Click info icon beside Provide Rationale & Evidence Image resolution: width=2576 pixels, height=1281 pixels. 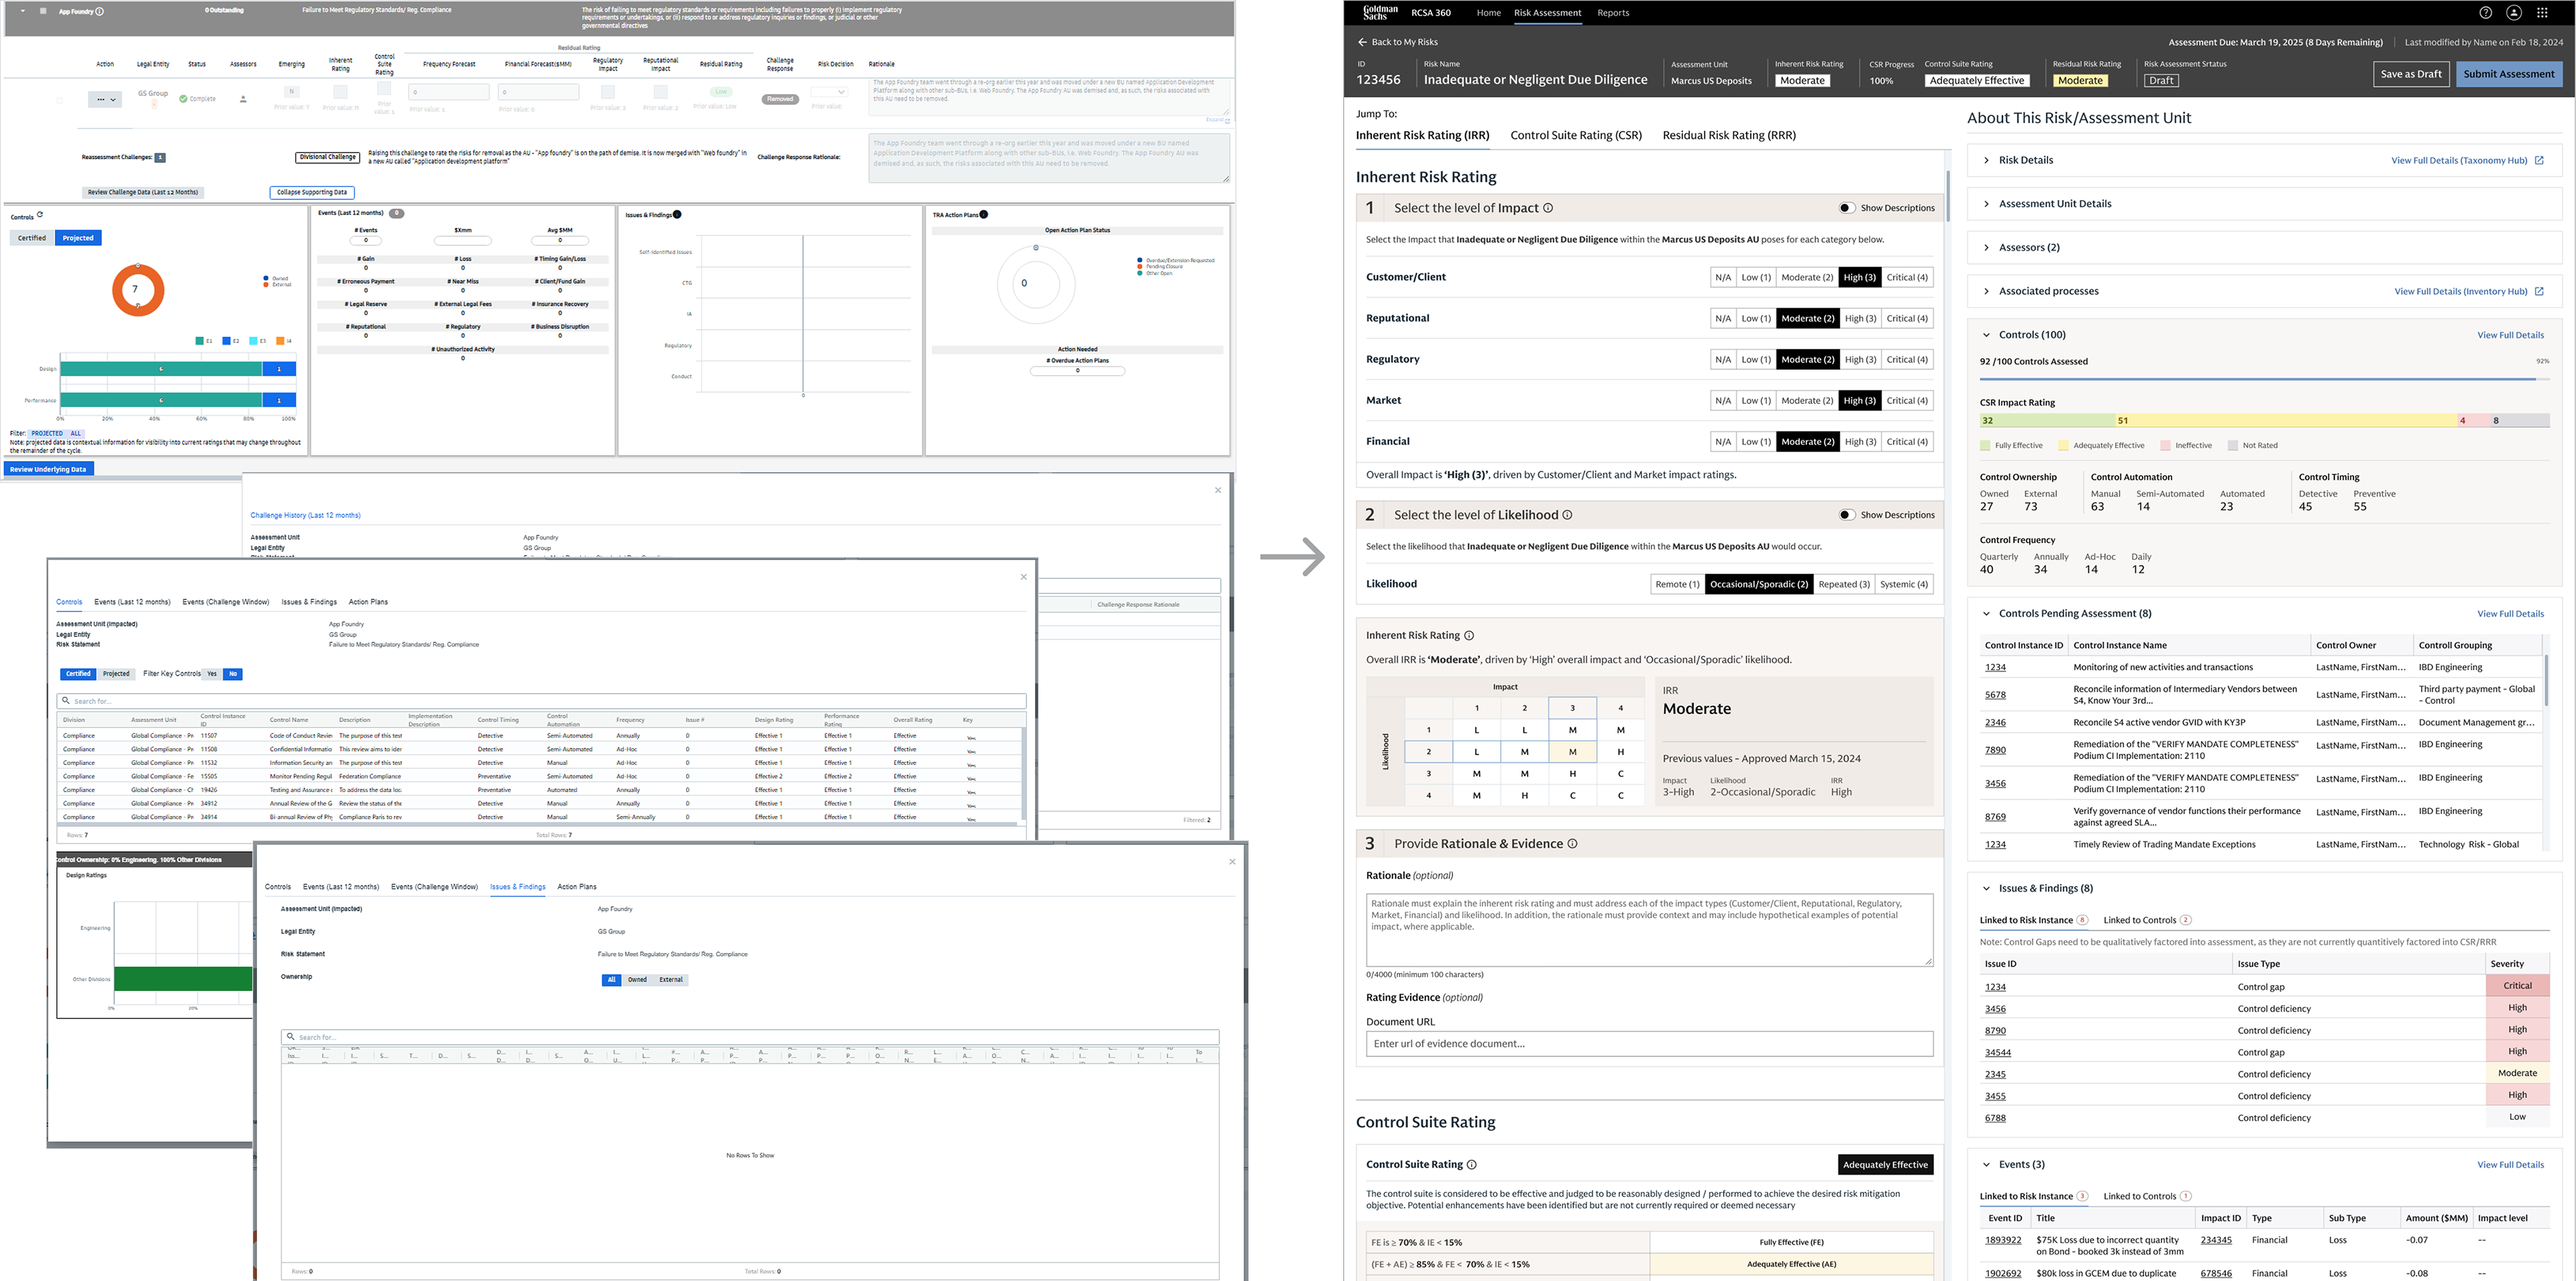(1572, 844)
